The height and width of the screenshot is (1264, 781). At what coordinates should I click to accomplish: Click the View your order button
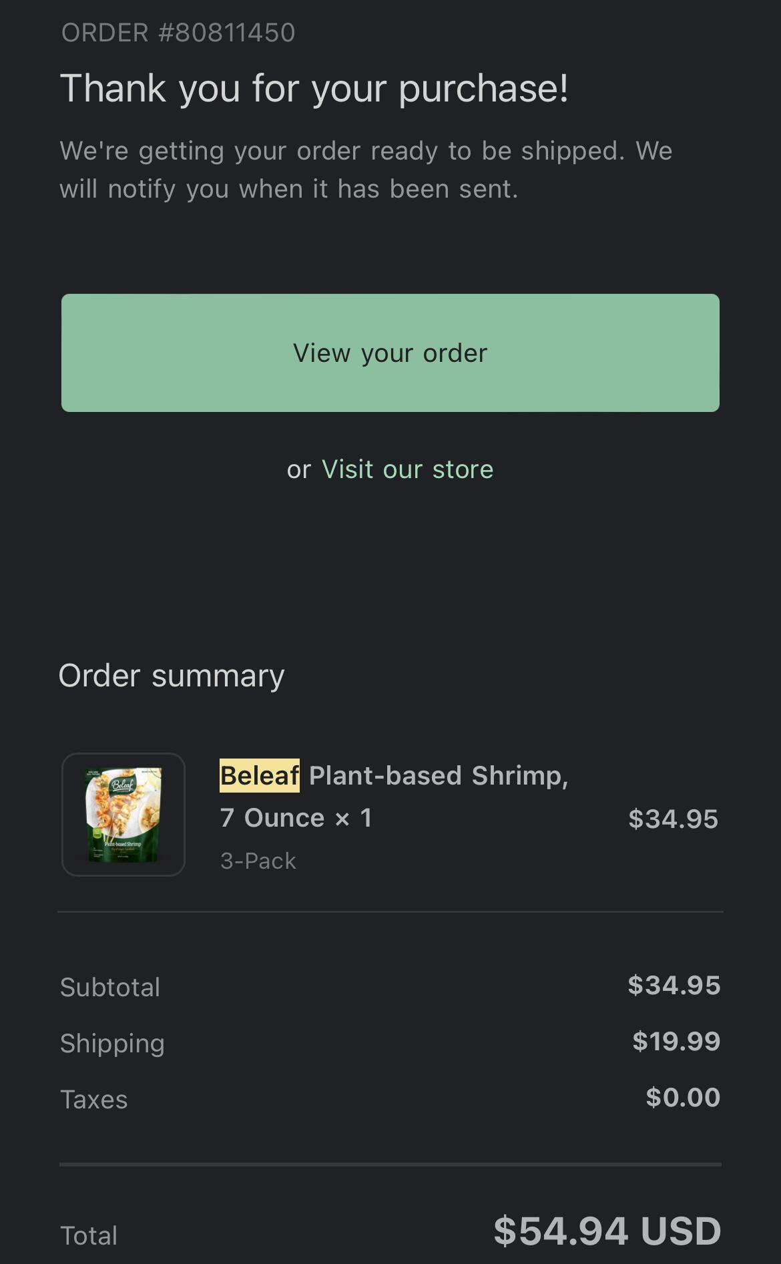[390, 352]
